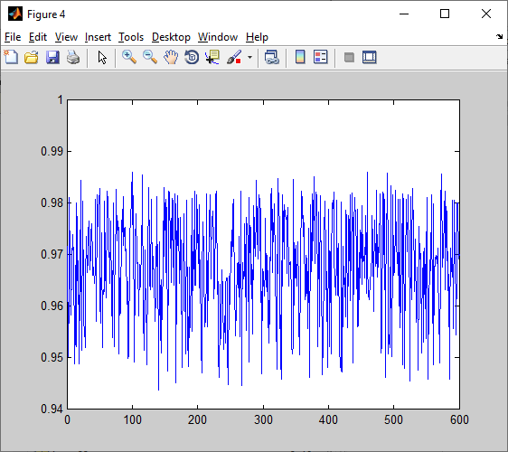
Task: Save the figure with the floppy disk icon
Action: click(x=52, y=57)
